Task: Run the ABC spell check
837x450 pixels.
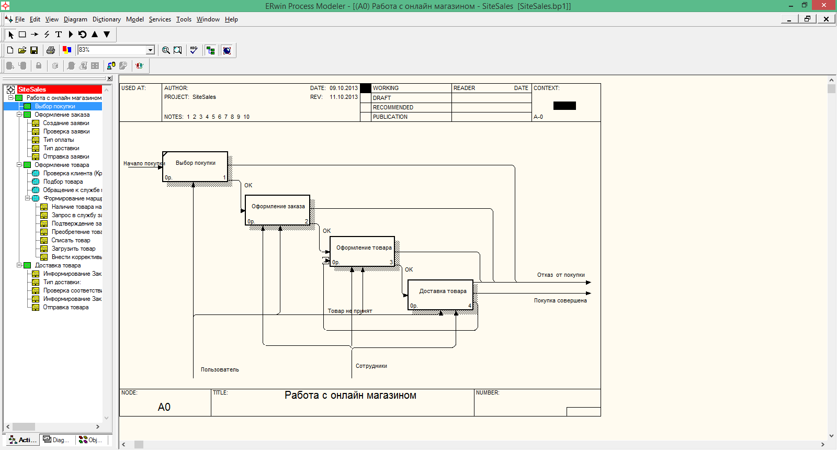Action: [194, 50]
